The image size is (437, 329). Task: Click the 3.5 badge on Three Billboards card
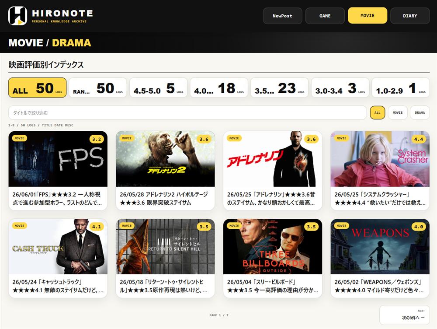(x=311, y=227)
